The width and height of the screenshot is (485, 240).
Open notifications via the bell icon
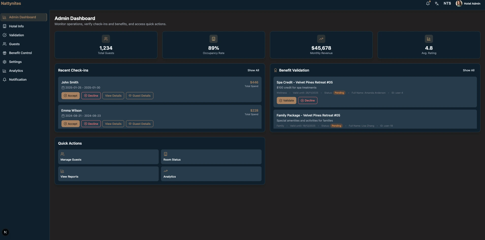(428, 3)
